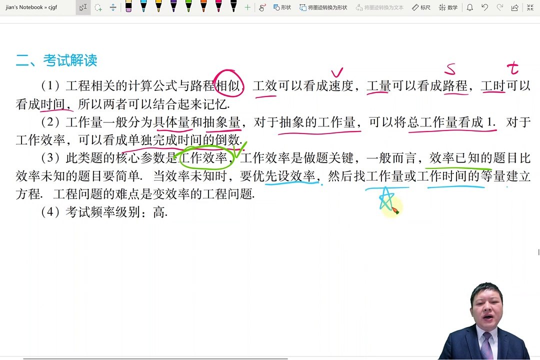Choose the Insert or Remove Space tool
540x360 pixels.
tap(113, 7)
